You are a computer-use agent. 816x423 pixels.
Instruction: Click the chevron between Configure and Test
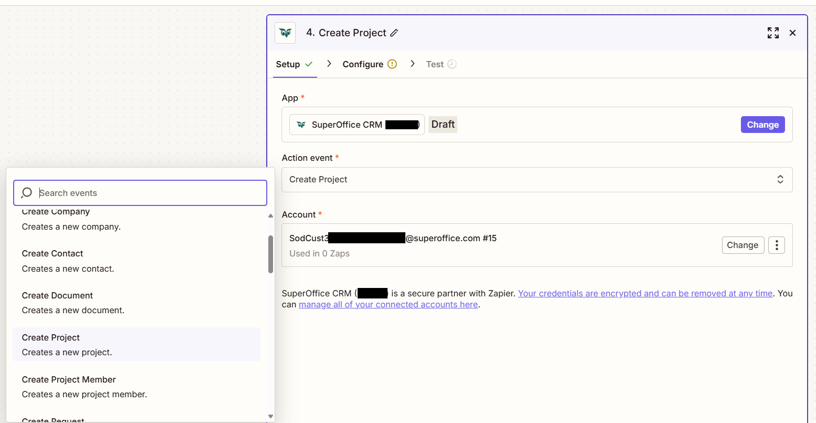point(413,63)
